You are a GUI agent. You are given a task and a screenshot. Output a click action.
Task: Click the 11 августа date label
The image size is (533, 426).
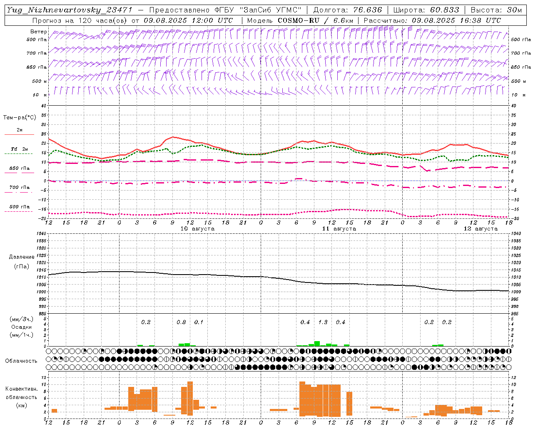point(339,229)
